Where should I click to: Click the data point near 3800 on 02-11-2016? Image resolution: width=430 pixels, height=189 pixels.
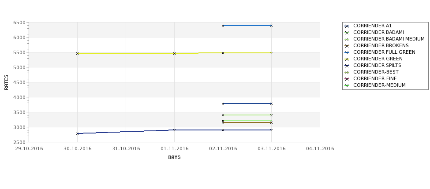point(223,104)
